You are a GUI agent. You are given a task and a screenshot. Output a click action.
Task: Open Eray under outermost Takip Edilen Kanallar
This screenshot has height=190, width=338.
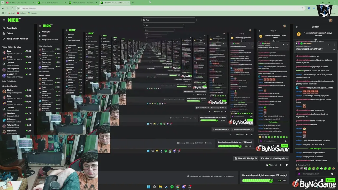point(17,52)
